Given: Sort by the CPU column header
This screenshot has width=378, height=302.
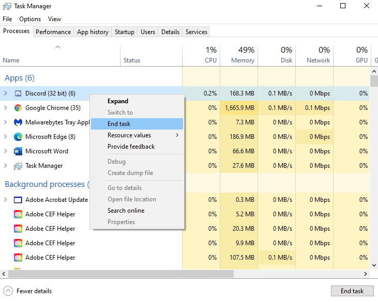Looking at the screenshot, I should [x=201, y=55].
